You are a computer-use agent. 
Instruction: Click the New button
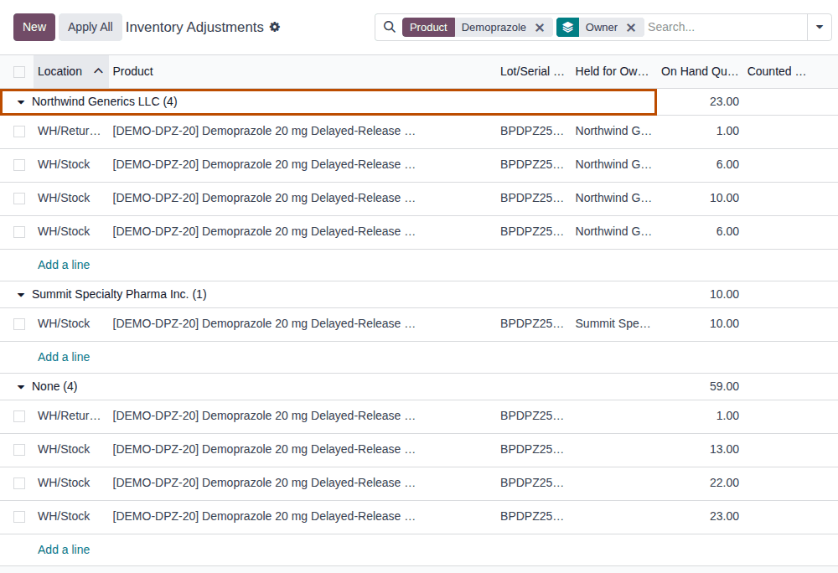34,28
